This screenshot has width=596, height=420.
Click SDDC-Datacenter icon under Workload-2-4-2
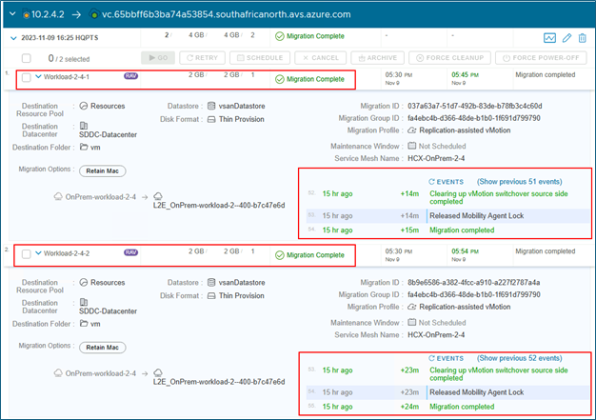84,302
